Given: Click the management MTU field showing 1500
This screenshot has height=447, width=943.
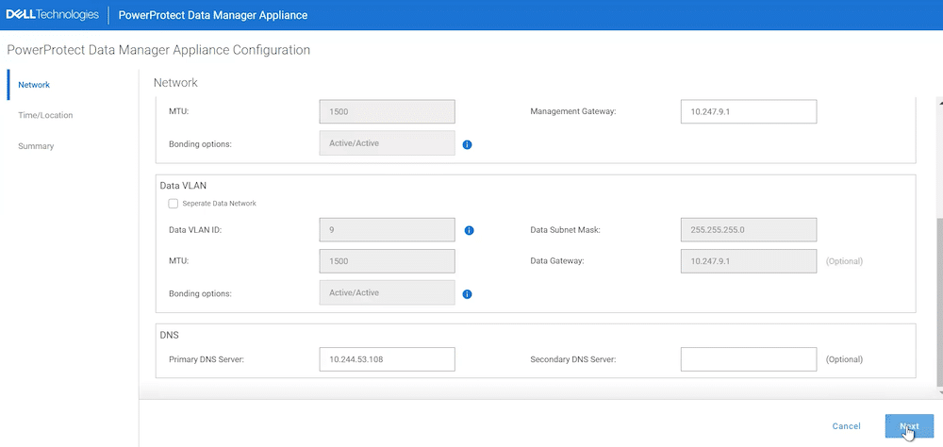Looking at the screenshot, I should click(388, 112).
